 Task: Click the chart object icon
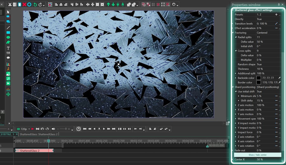(8, 64)
